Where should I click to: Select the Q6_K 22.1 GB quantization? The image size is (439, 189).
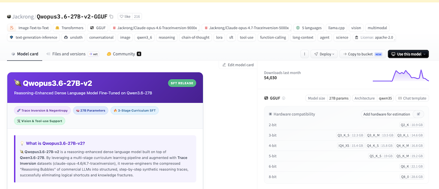point(412,166)
